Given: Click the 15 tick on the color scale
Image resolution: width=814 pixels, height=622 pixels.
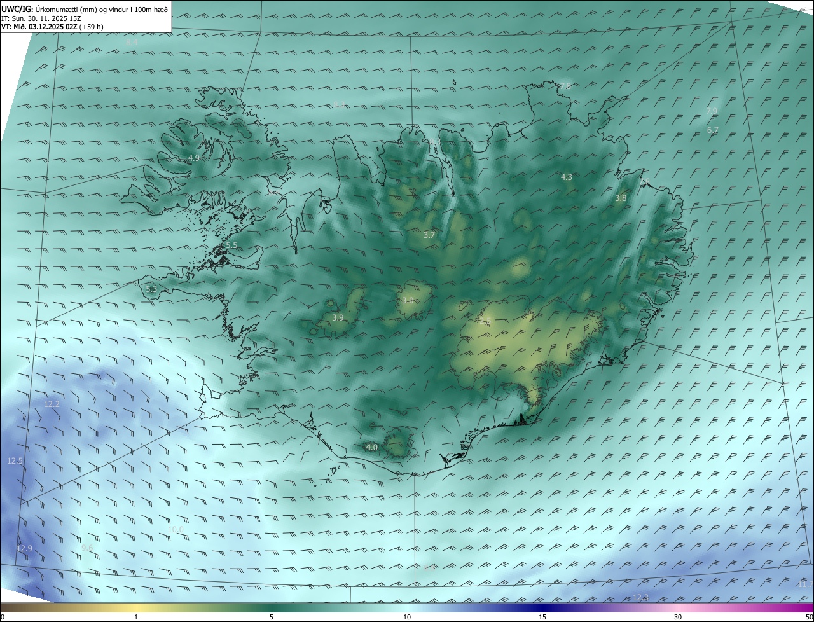Looking at the screenshot, I should click(x=542, y=617).
